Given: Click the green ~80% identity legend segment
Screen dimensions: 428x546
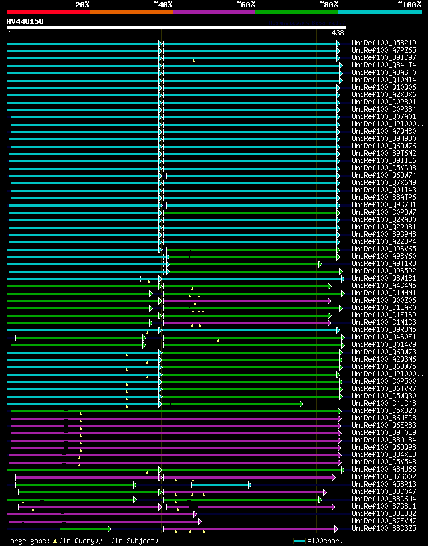Looking at the screenshot, I should (297, 12).
